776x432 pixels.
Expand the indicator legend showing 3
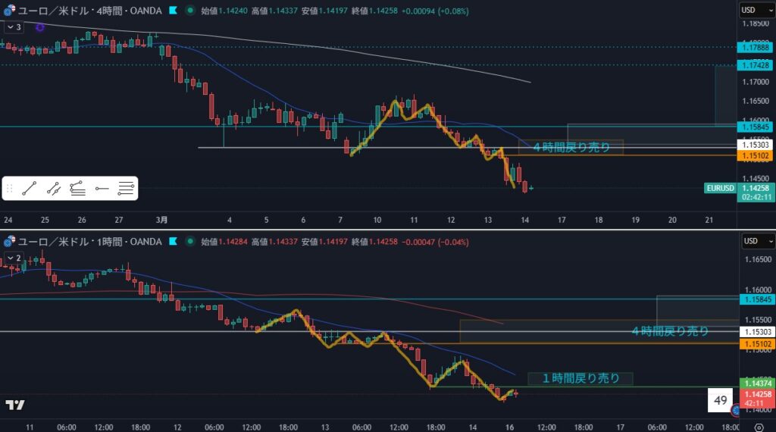click(14, 27)
